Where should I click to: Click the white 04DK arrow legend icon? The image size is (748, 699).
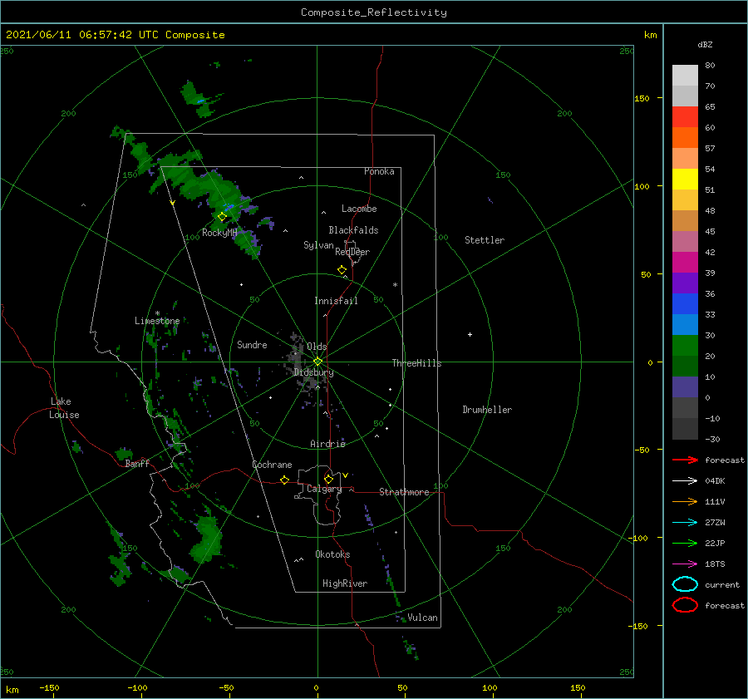click(x=685, y=480)
